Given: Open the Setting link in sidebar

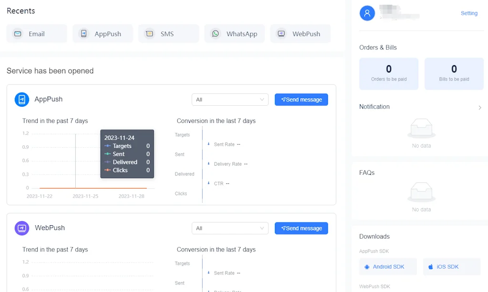Looking at the screenshot, I should [x=469, y=13].
